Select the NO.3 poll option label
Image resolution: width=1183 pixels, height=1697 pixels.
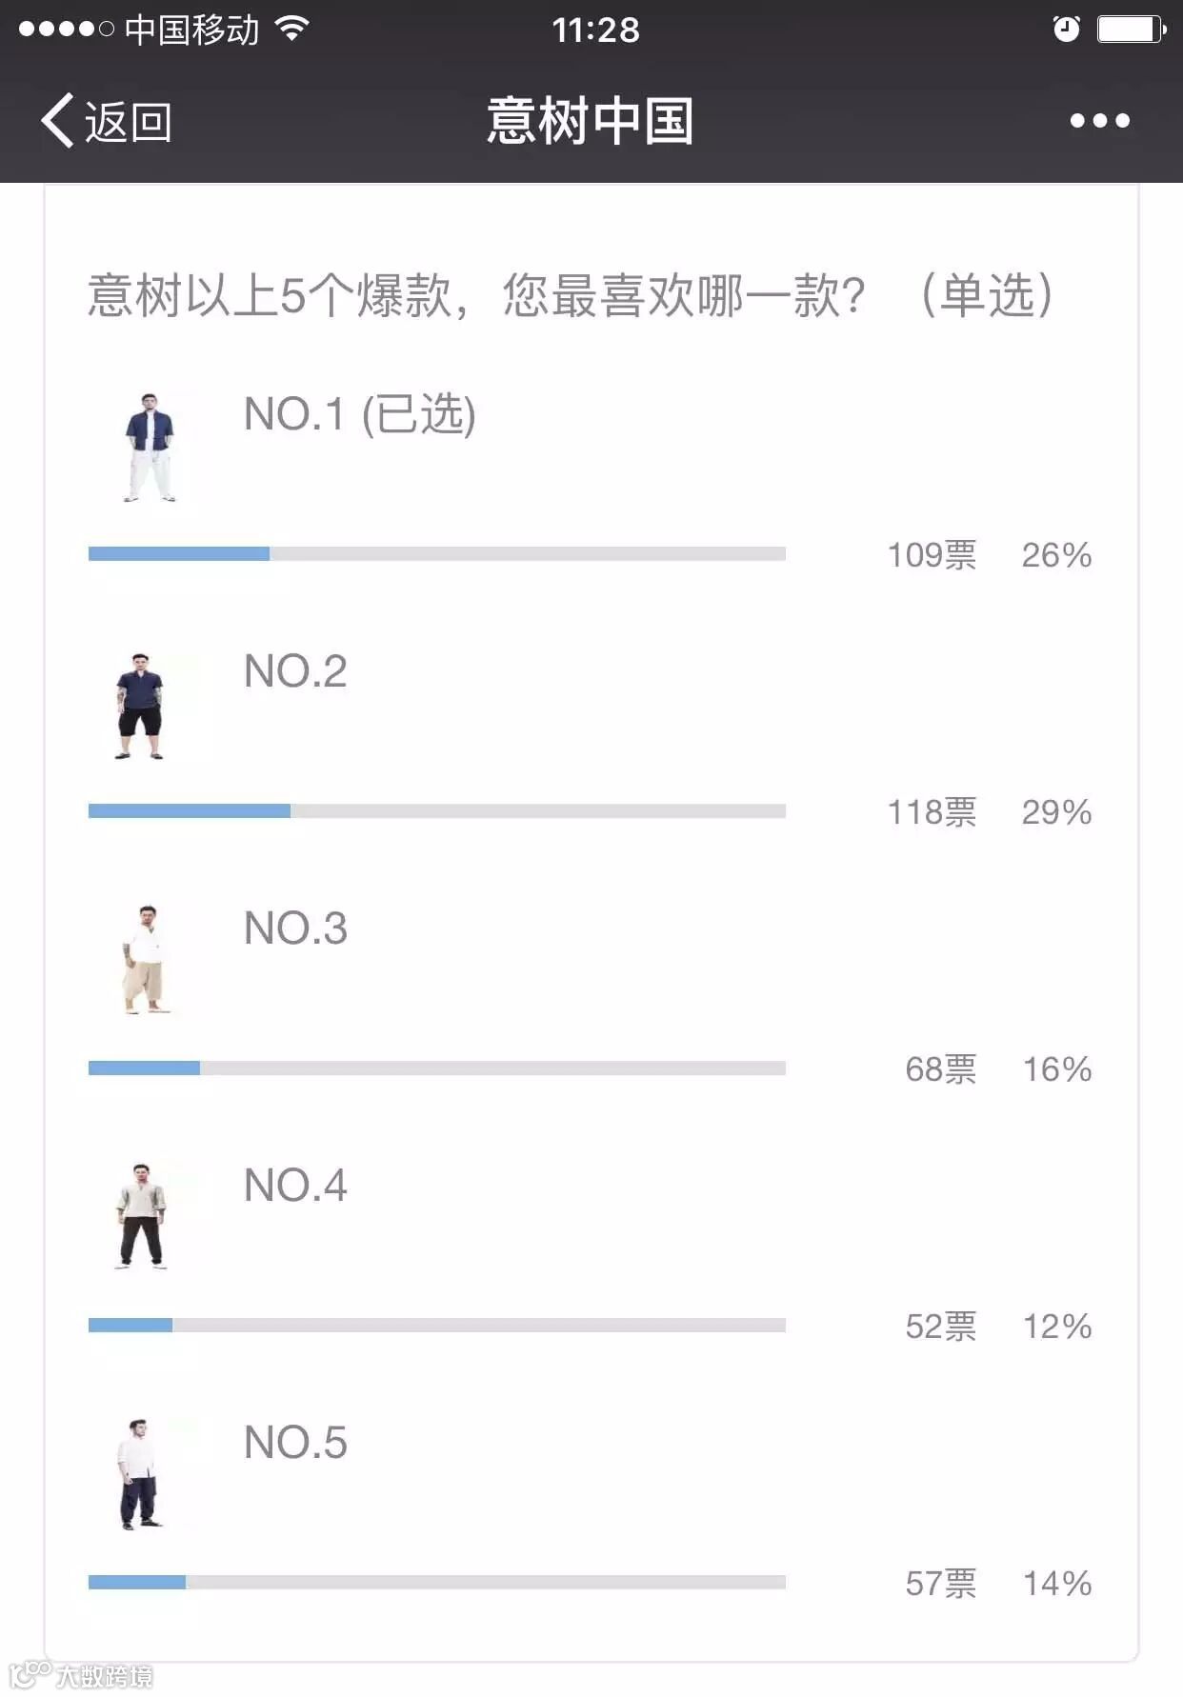pyautogui.click(x=295, y=928)
